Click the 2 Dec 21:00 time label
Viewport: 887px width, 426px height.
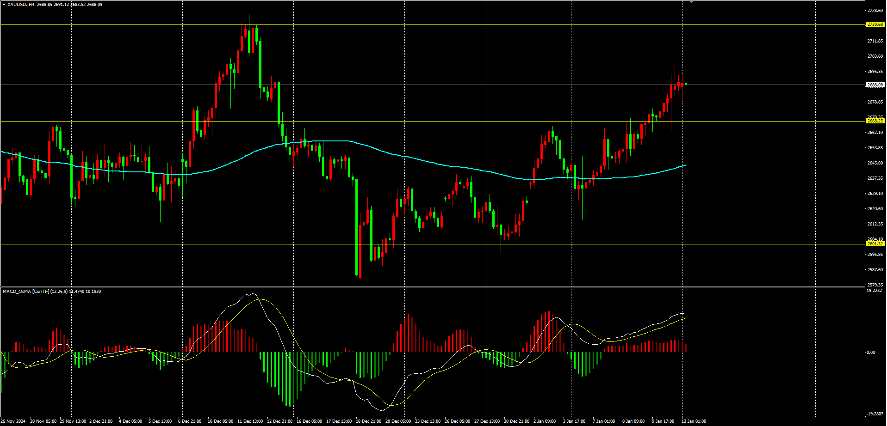pyautogui.click(x=101, y=421)
